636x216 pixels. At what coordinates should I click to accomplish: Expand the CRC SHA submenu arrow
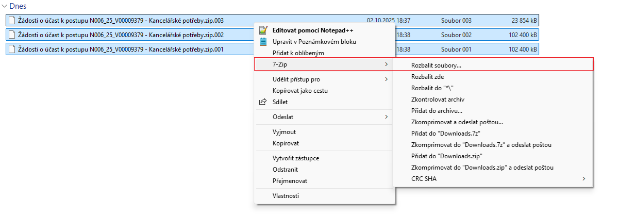(584, 179)
